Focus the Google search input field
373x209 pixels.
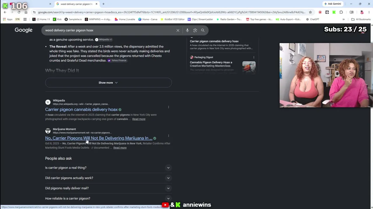[x=109, y=30]
